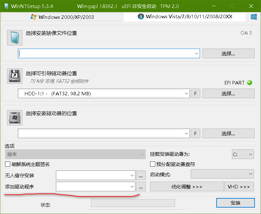Open 优化调整 >>> settings
261x214 pixels.
187,186
